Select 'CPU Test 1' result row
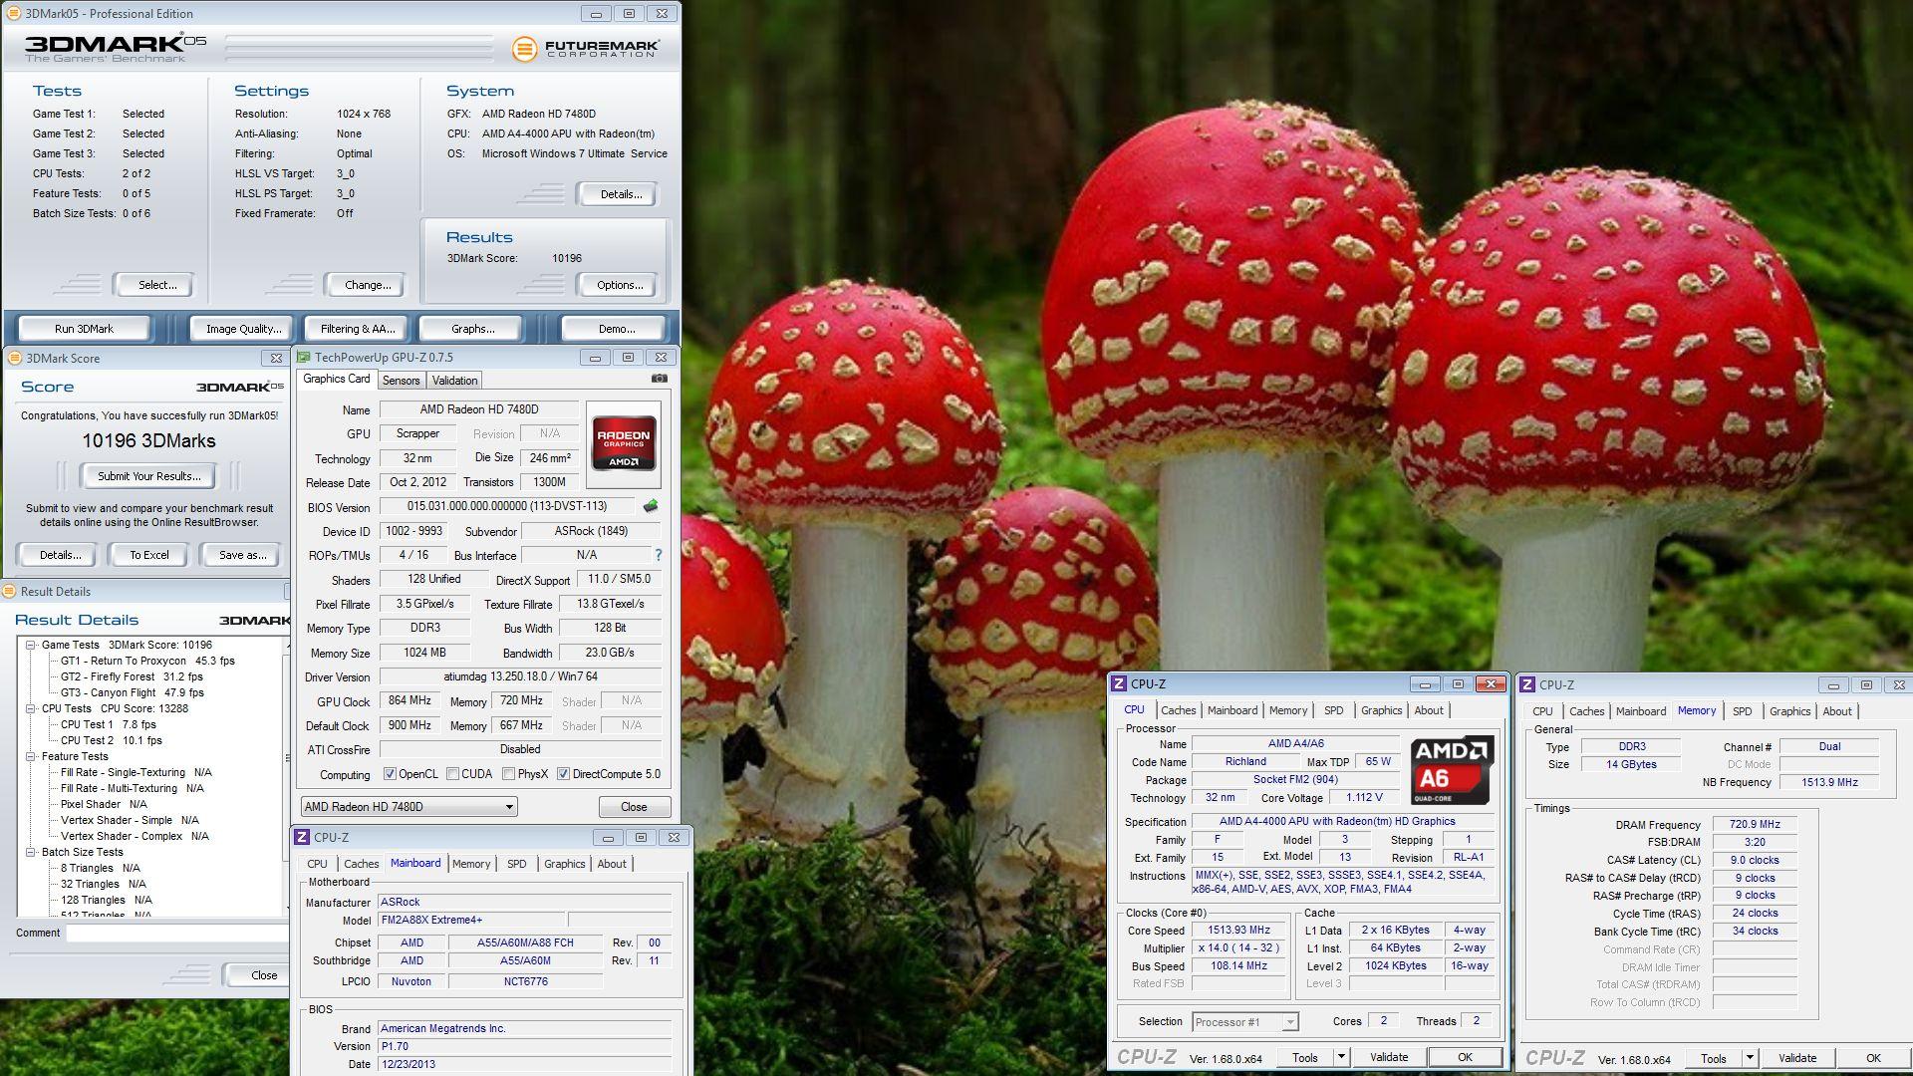The width and height of the screenshot is (1913, 1076). pyautogui.click(x=108, y=724)
